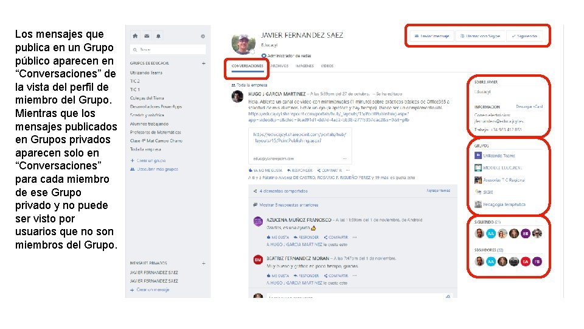
Task: Open Toda la empresa in sidebar
Action: tap(145, 149)
